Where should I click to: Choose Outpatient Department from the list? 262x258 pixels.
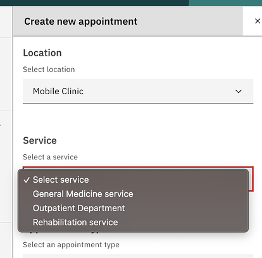click(x=79, y=208)
